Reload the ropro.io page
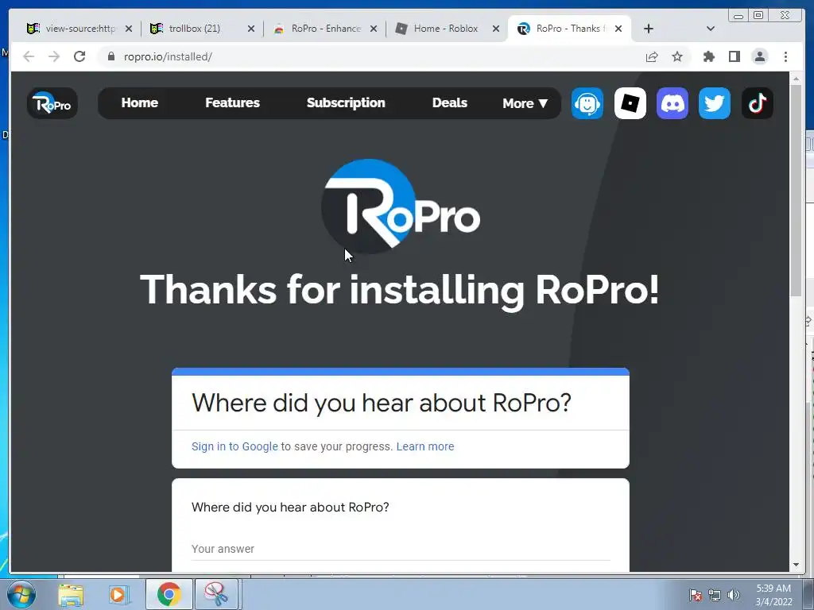Image resolution: width=814 pixels, height=610 pixels. tap(79, 56)
